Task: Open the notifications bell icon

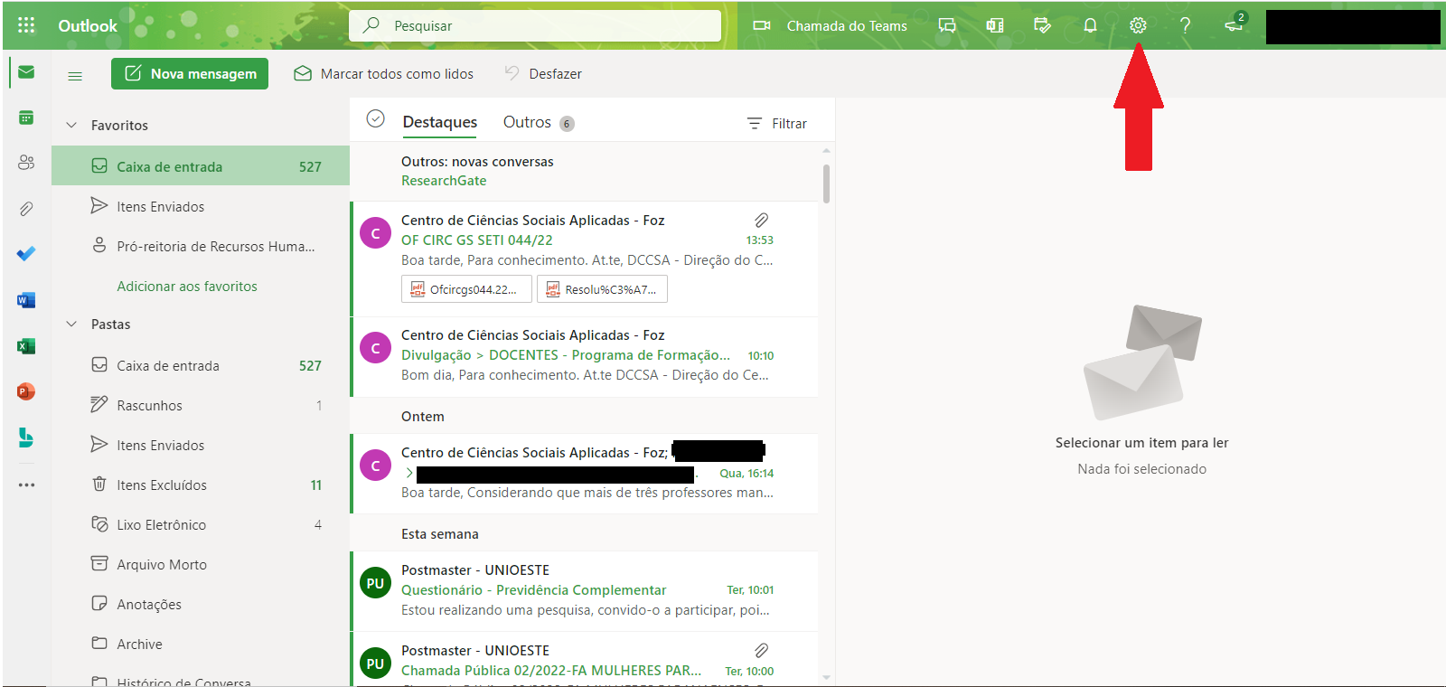Action: 1090,25
